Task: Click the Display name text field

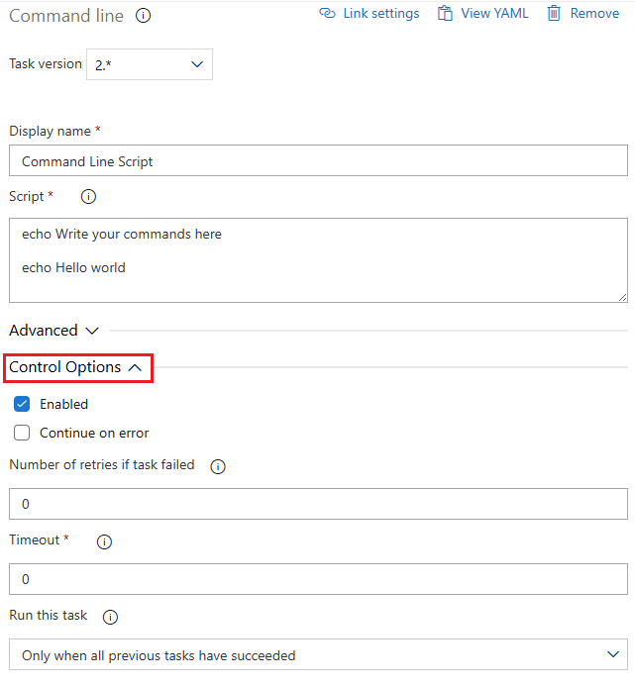Action: pos(318,161)
